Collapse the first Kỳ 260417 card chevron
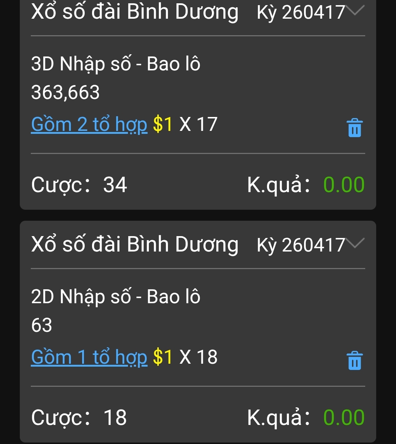The image size is (396, 444). [x=355, y=11]
